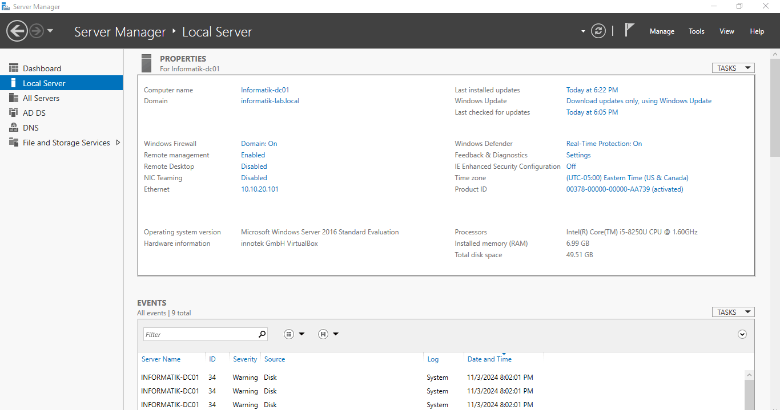The height and width of the screenshot is (410, 780).
Task: Click the DNS sidebar icon
Action: coord(14,128)
